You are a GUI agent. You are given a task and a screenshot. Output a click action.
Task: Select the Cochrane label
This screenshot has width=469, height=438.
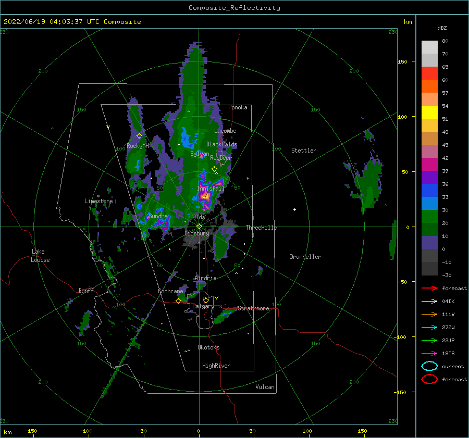[x=170, y=291]
